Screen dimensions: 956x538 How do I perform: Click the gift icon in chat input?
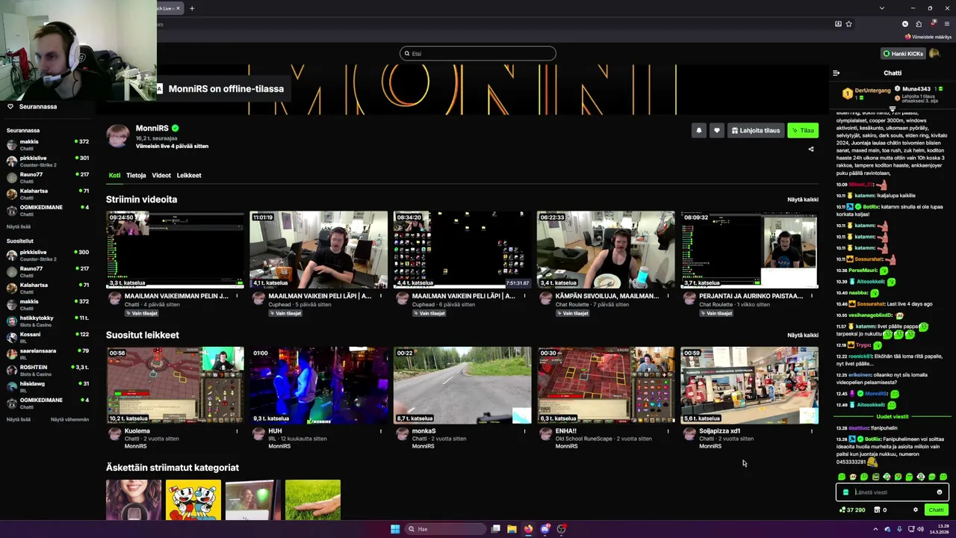point(845,492)
